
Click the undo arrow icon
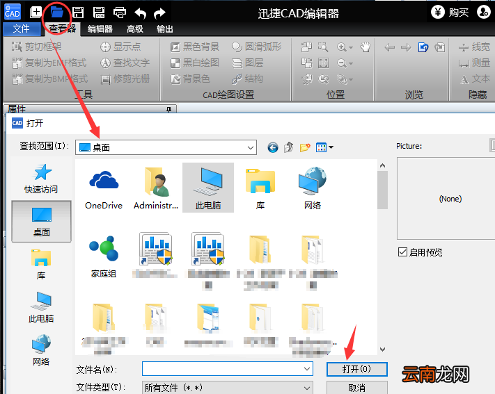[x=140, y=13]
